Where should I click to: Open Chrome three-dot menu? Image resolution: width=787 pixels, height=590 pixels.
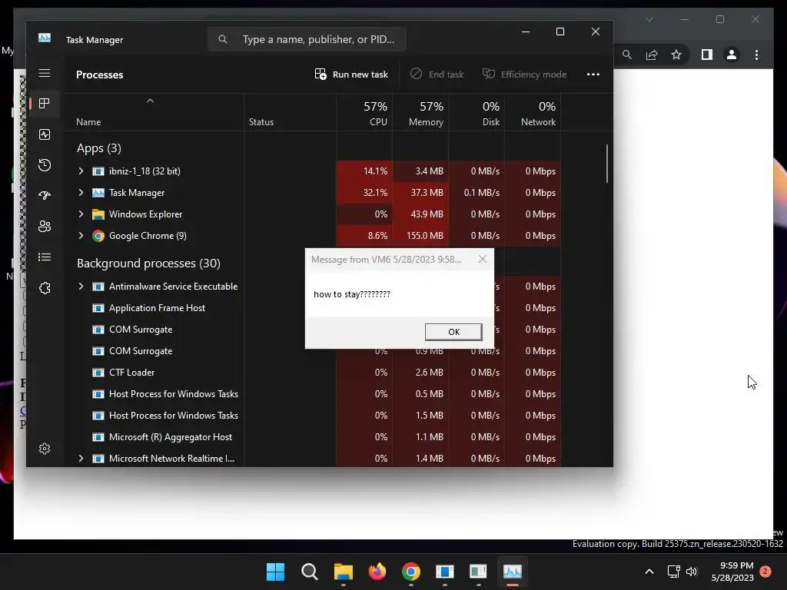756,55
